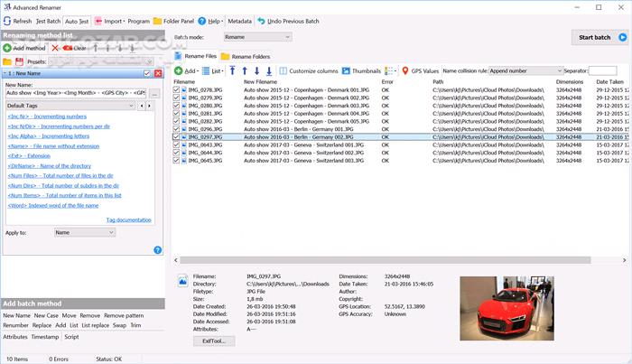Open the Apply to Name dropdown
This screenshot has width=632, height=364.
[85, 233]
